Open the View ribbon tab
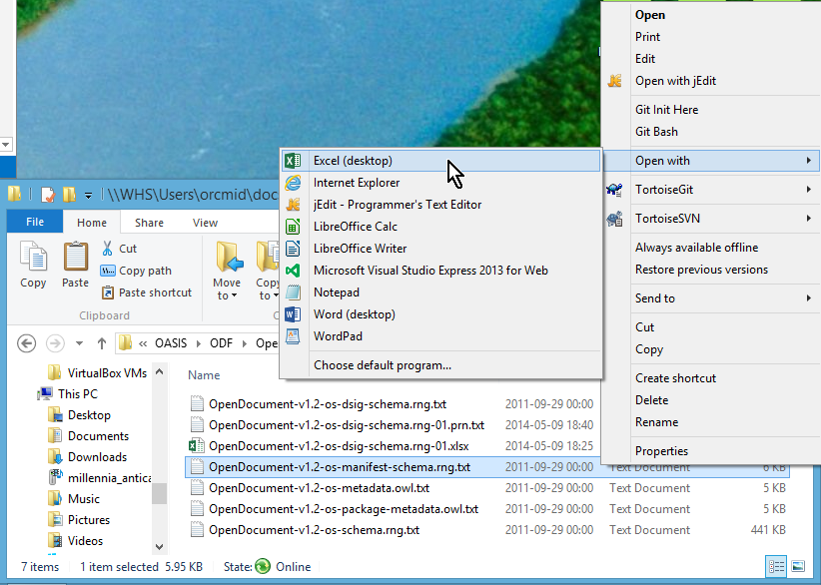Viewport: 821px width, 585px height. click(x=205, y=223)
